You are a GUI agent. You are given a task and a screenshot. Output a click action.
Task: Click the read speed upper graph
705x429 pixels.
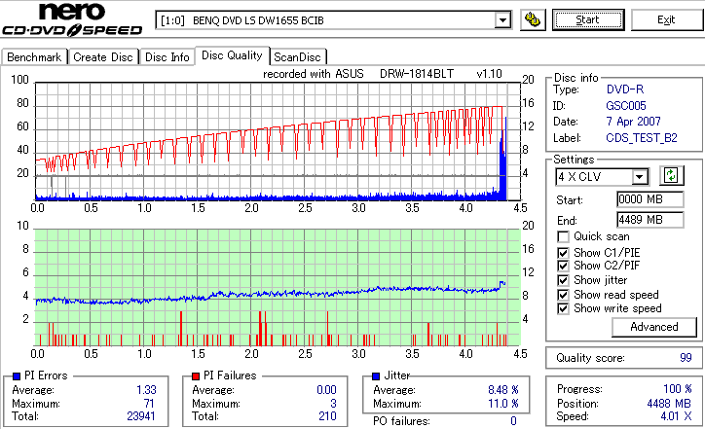point(278,141)
